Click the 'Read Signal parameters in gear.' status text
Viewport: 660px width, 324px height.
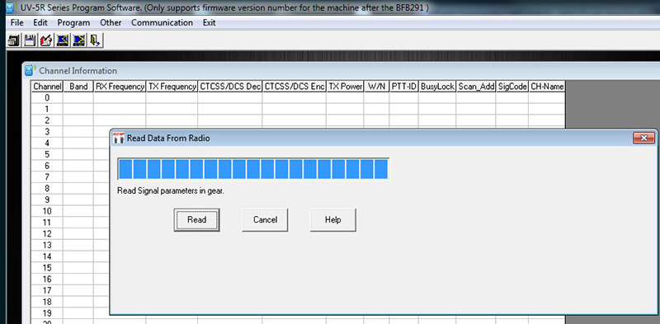point(171,191)
